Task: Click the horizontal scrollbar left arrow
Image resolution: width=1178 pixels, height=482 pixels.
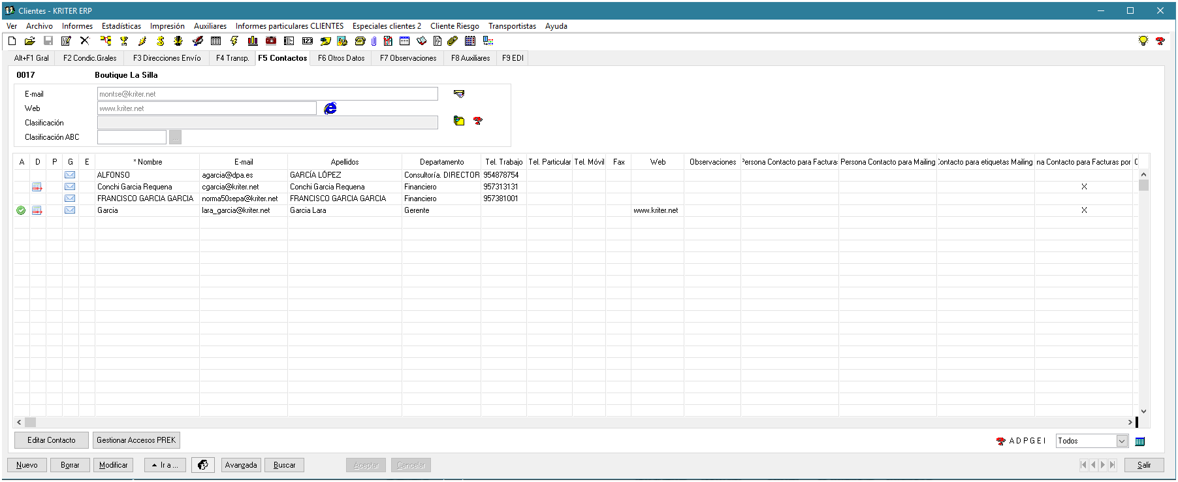Action: [x=19, y=423]
